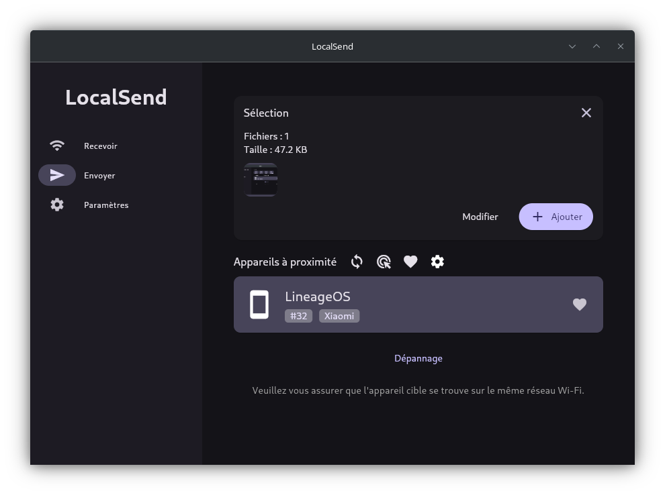Viewport: 665px width, 495px height.
Task: Click the manual address target icon
Action: point(384,262)
